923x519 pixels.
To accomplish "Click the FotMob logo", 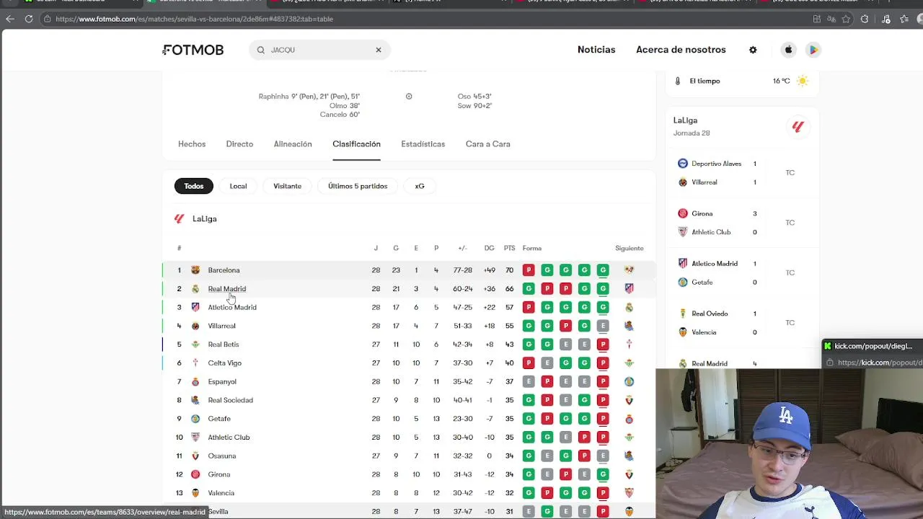I will pos(193,50).
